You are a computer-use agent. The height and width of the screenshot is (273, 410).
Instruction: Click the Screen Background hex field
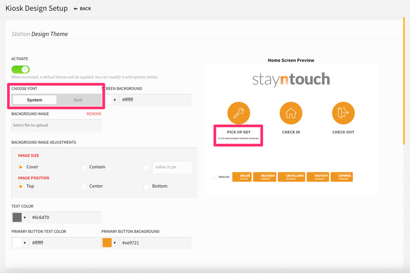point(155,100)
